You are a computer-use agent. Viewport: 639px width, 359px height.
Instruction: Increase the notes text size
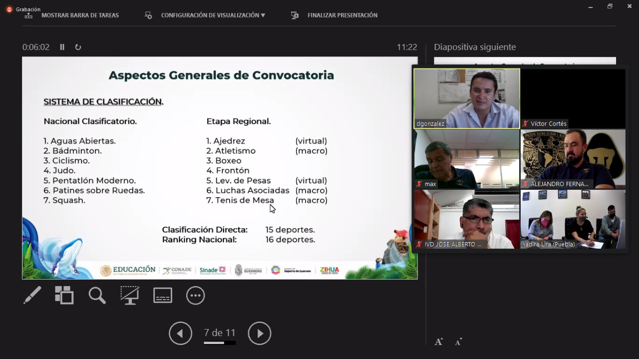[x=439, y=342]
